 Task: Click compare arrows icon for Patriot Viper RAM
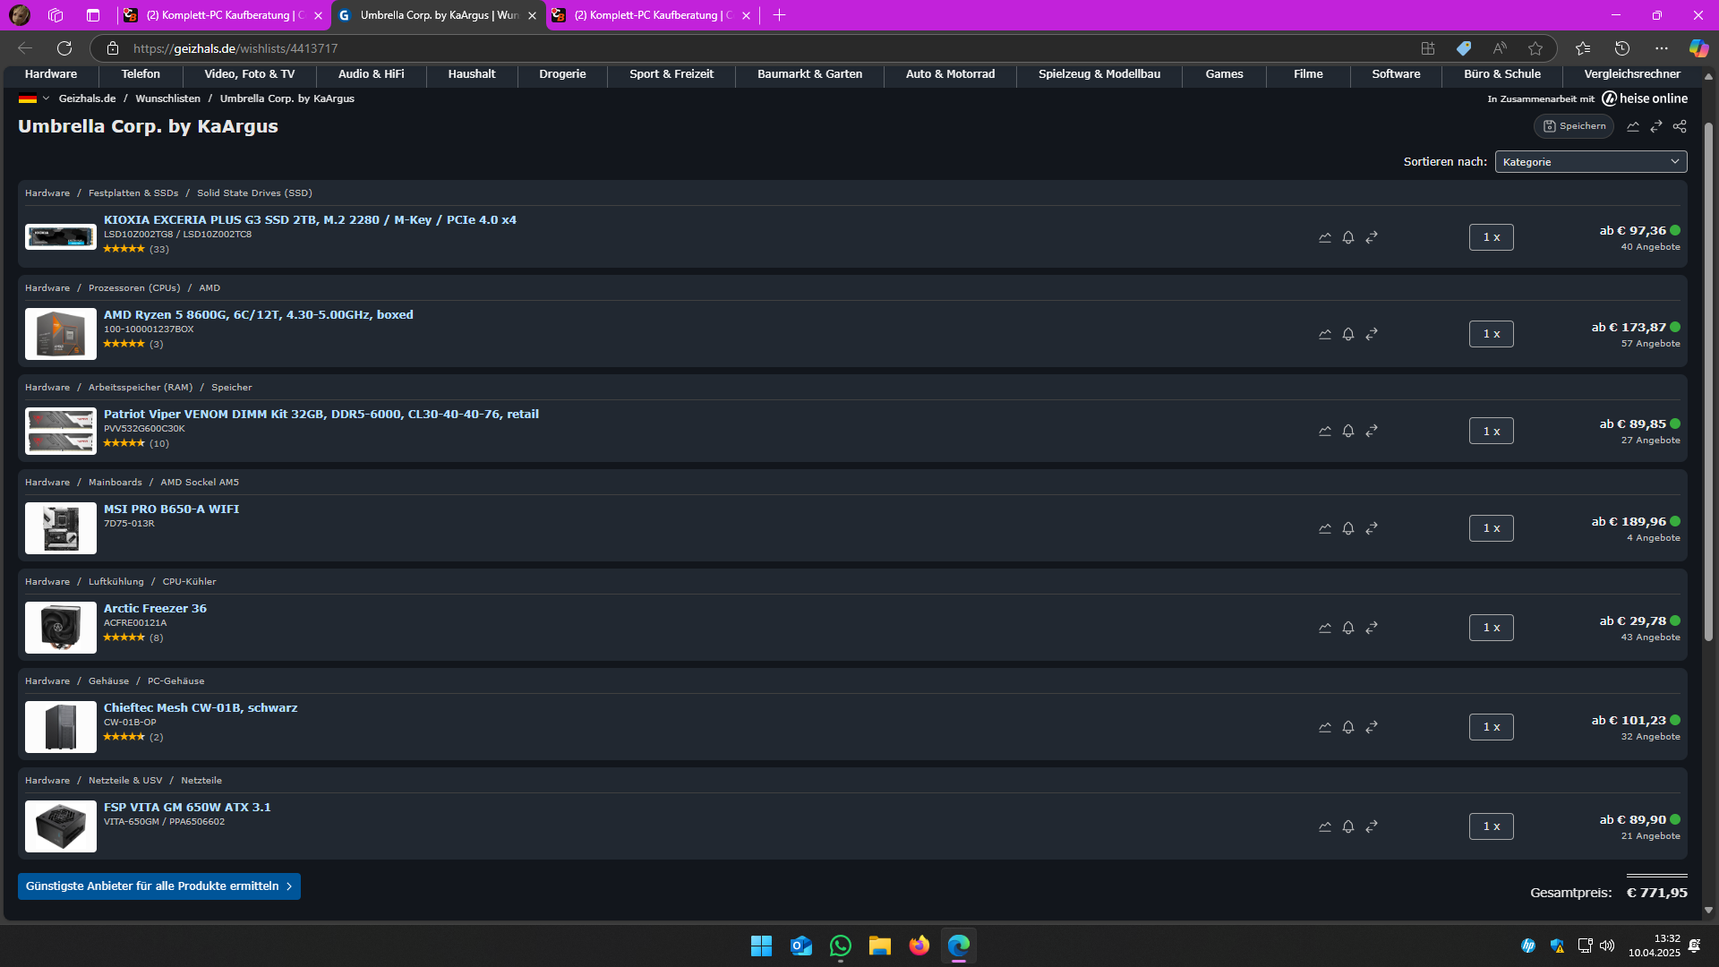tap(1372, 431)
